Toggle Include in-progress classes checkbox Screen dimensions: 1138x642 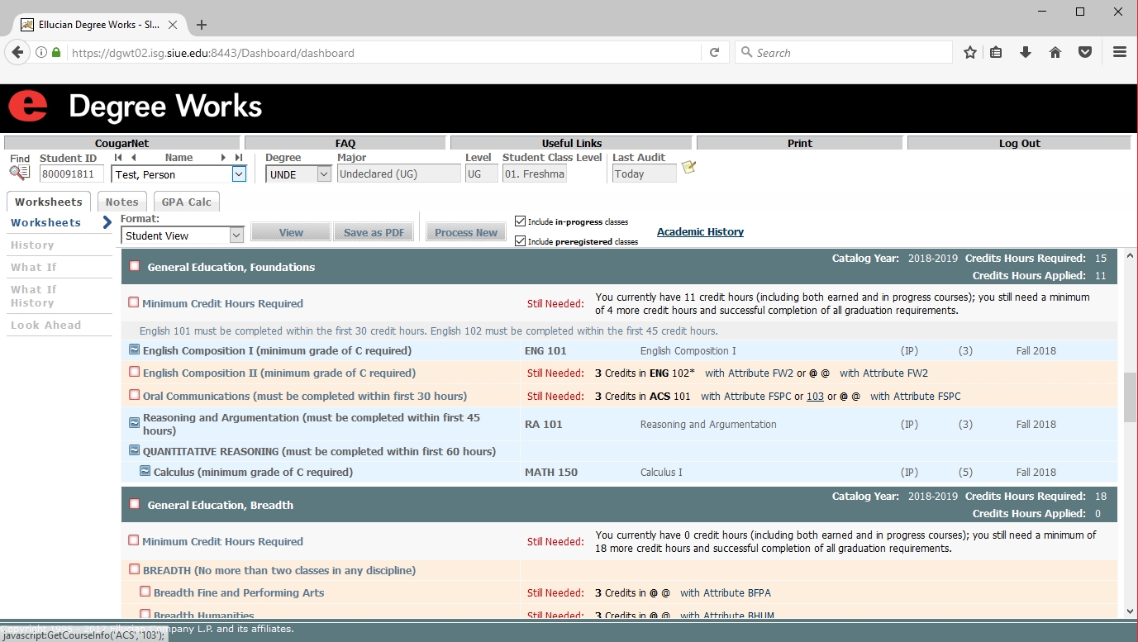[x=520, y=221]
